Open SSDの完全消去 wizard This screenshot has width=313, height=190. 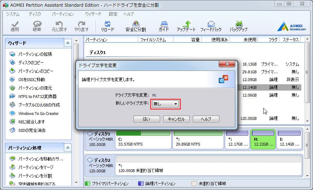tap(28, 130)
